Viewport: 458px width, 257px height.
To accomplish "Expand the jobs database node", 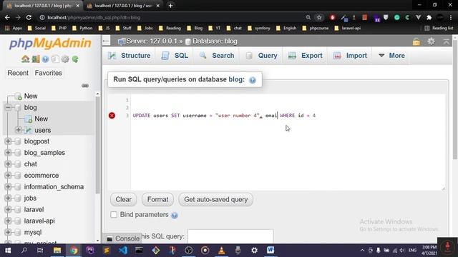I will [8, 198].
